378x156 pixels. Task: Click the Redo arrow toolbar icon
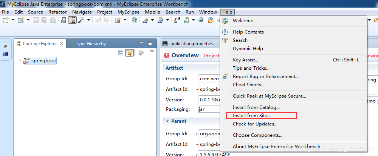pos(107,20)
